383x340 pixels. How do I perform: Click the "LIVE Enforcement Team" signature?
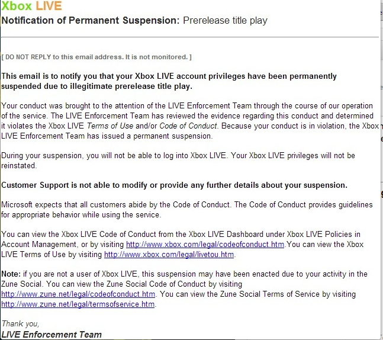52,335
